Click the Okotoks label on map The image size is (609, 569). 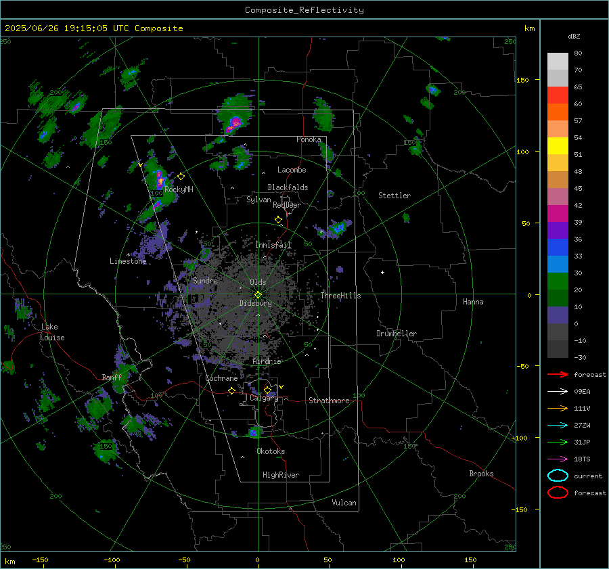coord(271,451)
